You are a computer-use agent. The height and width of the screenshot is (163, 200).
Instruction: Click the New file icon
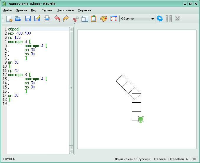pos(9,19)
